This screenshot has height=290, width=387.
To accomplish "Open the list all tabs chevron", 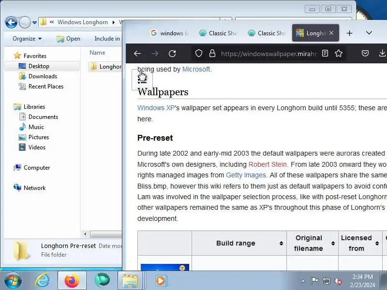I will pos(369,33).
